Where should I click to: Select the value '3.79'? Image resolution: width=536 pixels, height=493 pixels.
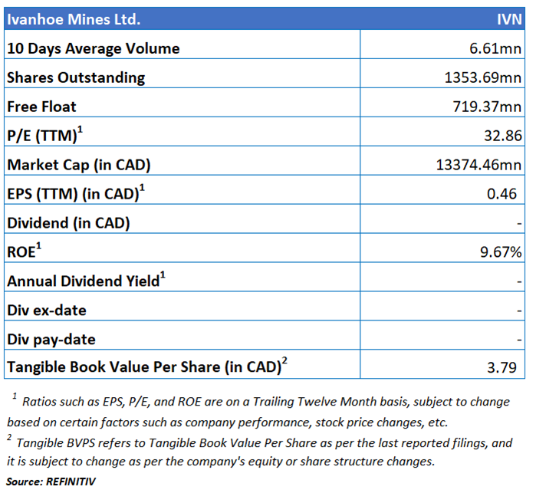pos(501,367)
